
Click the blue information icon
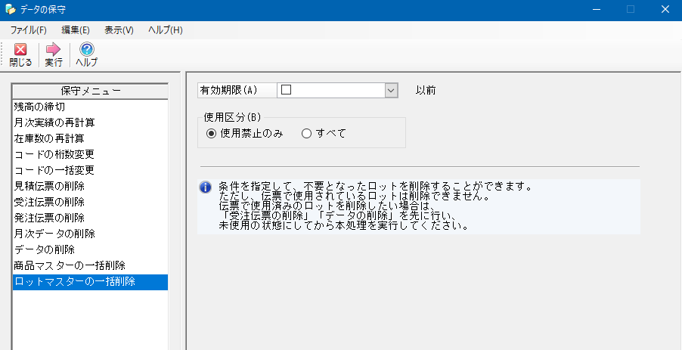click(x=206, y=187)
